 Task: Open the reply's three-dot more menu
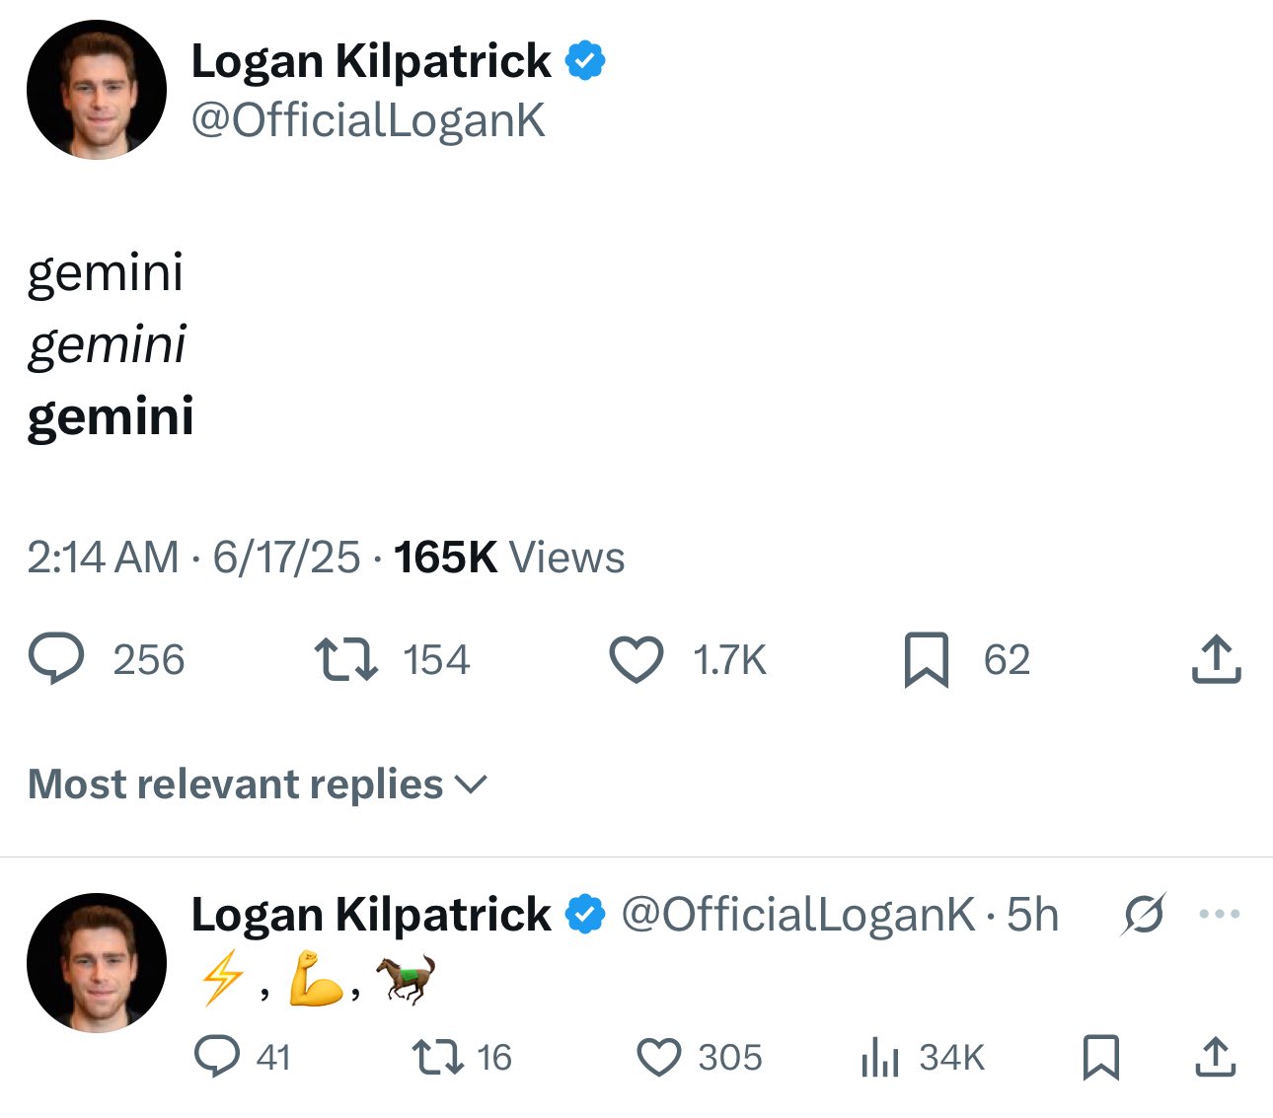(1219, 915)
